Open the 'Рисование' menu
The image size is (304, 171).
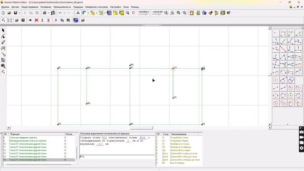click(x=46, y=7)
